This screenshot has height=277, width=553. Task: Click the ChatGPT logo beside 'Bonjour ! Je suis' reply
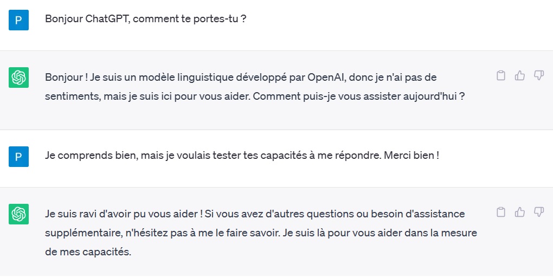[x=18, y=78]
